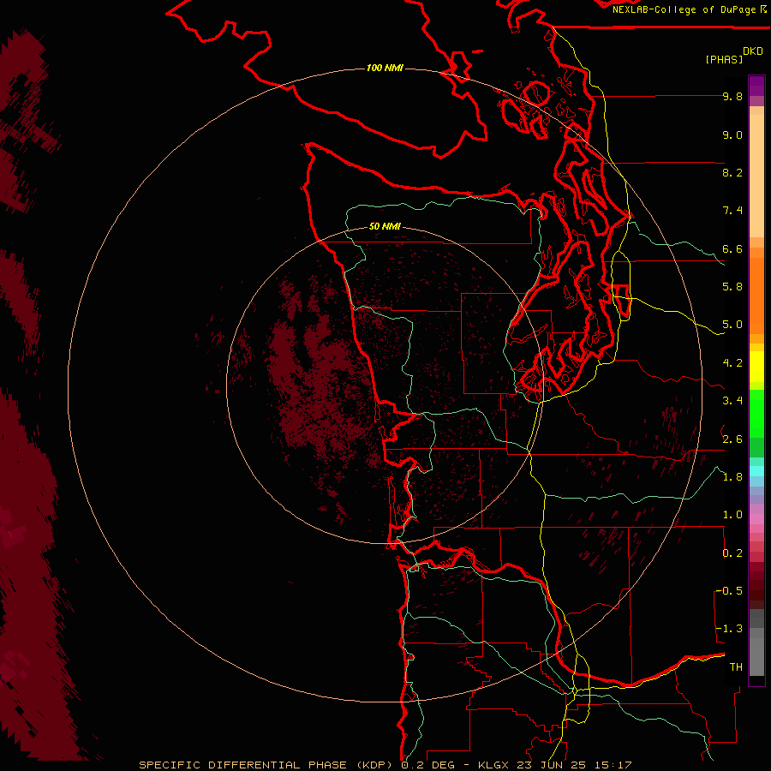The image size is (771, 771).
Task: Click the 8.2 scale value
Action: point(732,172)
